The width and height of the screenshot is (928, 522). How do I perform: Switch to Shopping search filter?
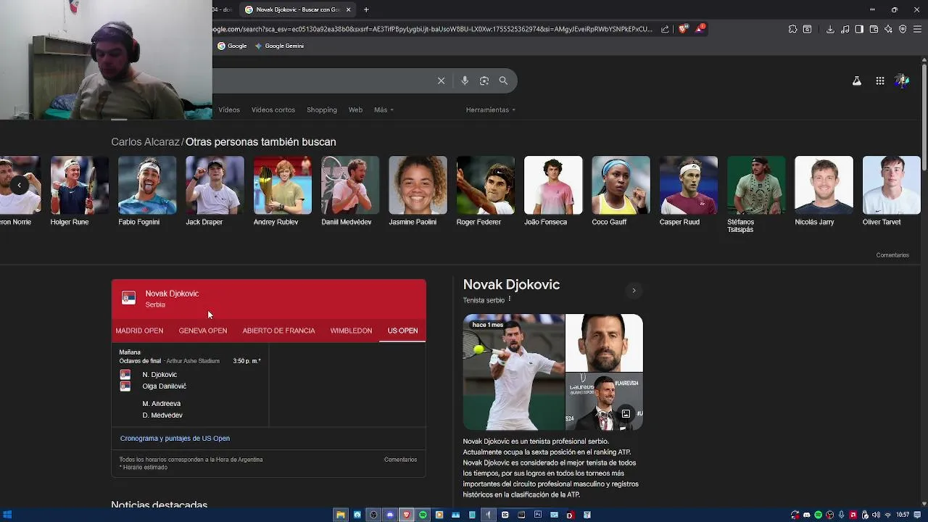322,109
